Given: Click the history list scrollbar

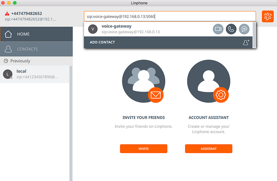Looking at the screenshot, I should [x=71, y=123].
